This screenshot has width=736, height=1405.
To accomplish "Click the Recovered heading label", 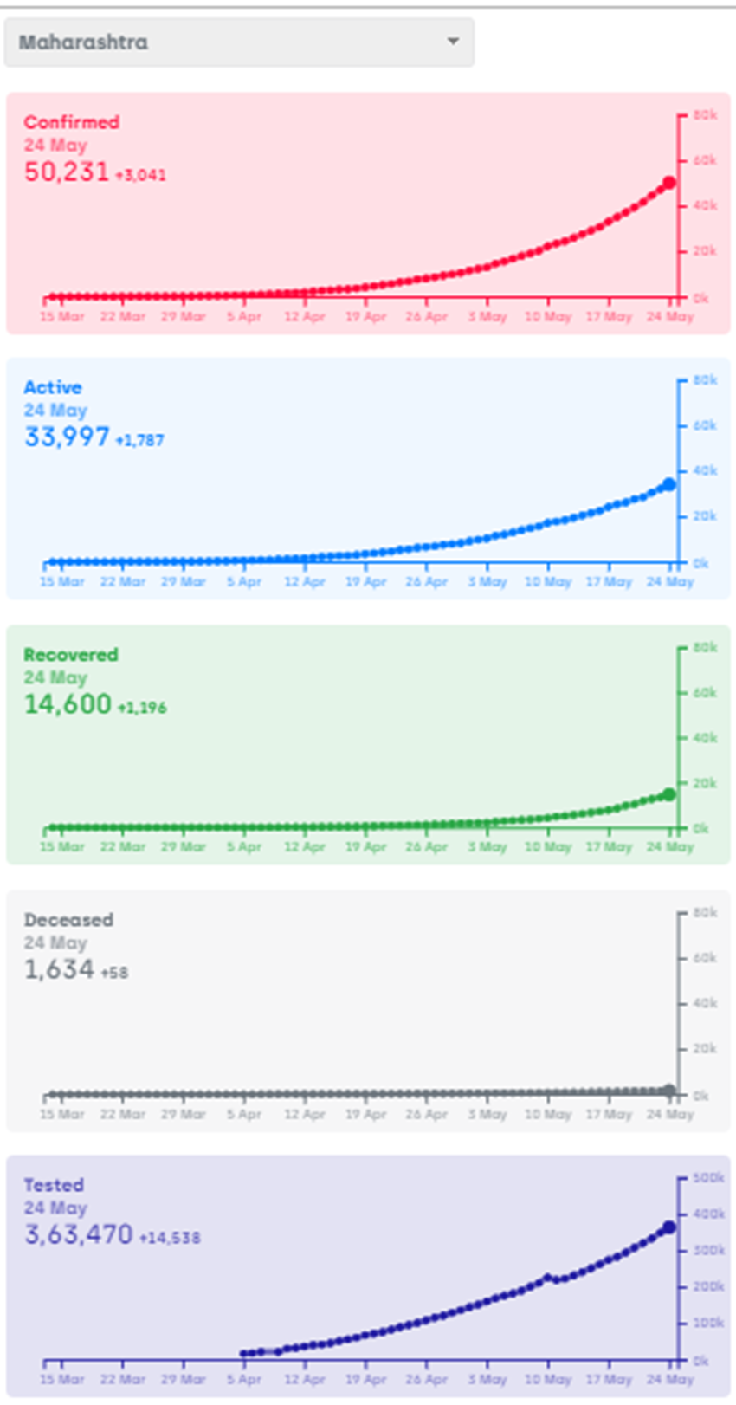I will coord(71,655).
